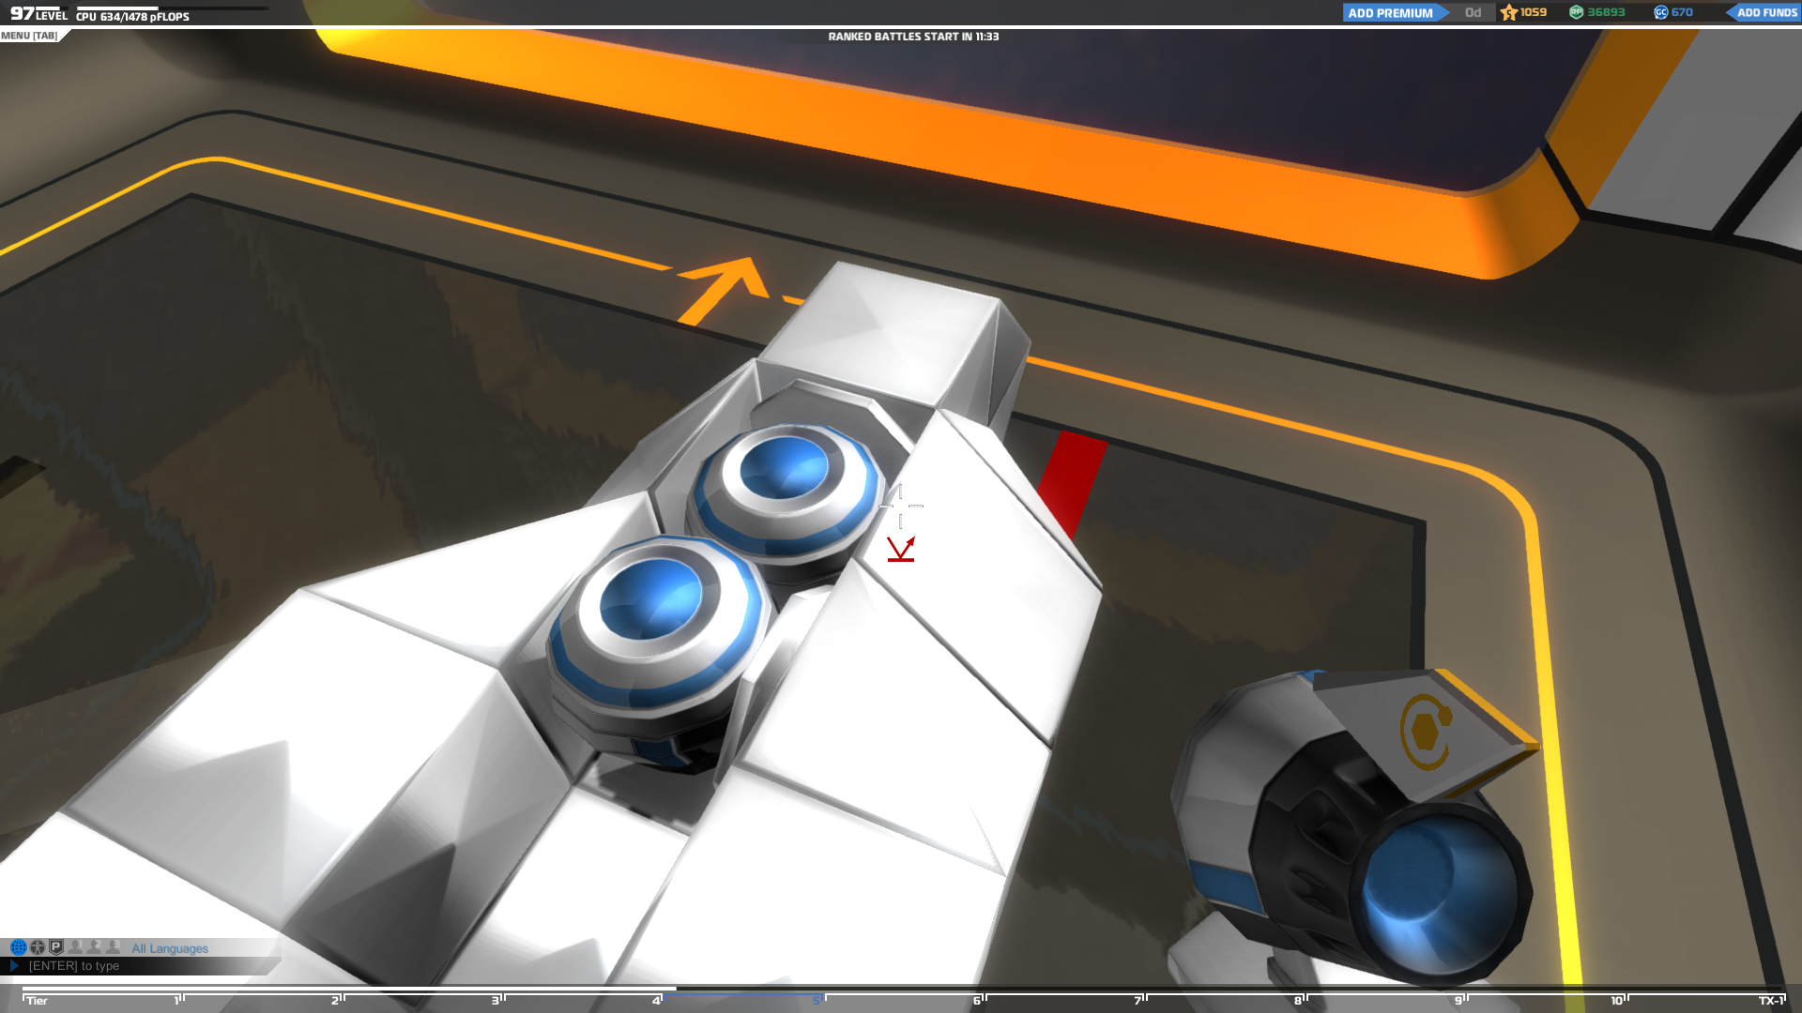This screenshot has height=1013, width=1802.
Task: Click the Tier 5 marker on tier bar
Action: click(817, 1000)
